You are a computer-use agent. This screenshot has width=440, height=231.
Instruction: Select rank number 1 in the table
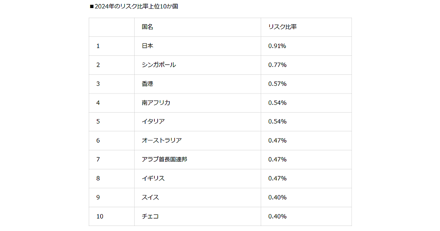pos(98,46)
